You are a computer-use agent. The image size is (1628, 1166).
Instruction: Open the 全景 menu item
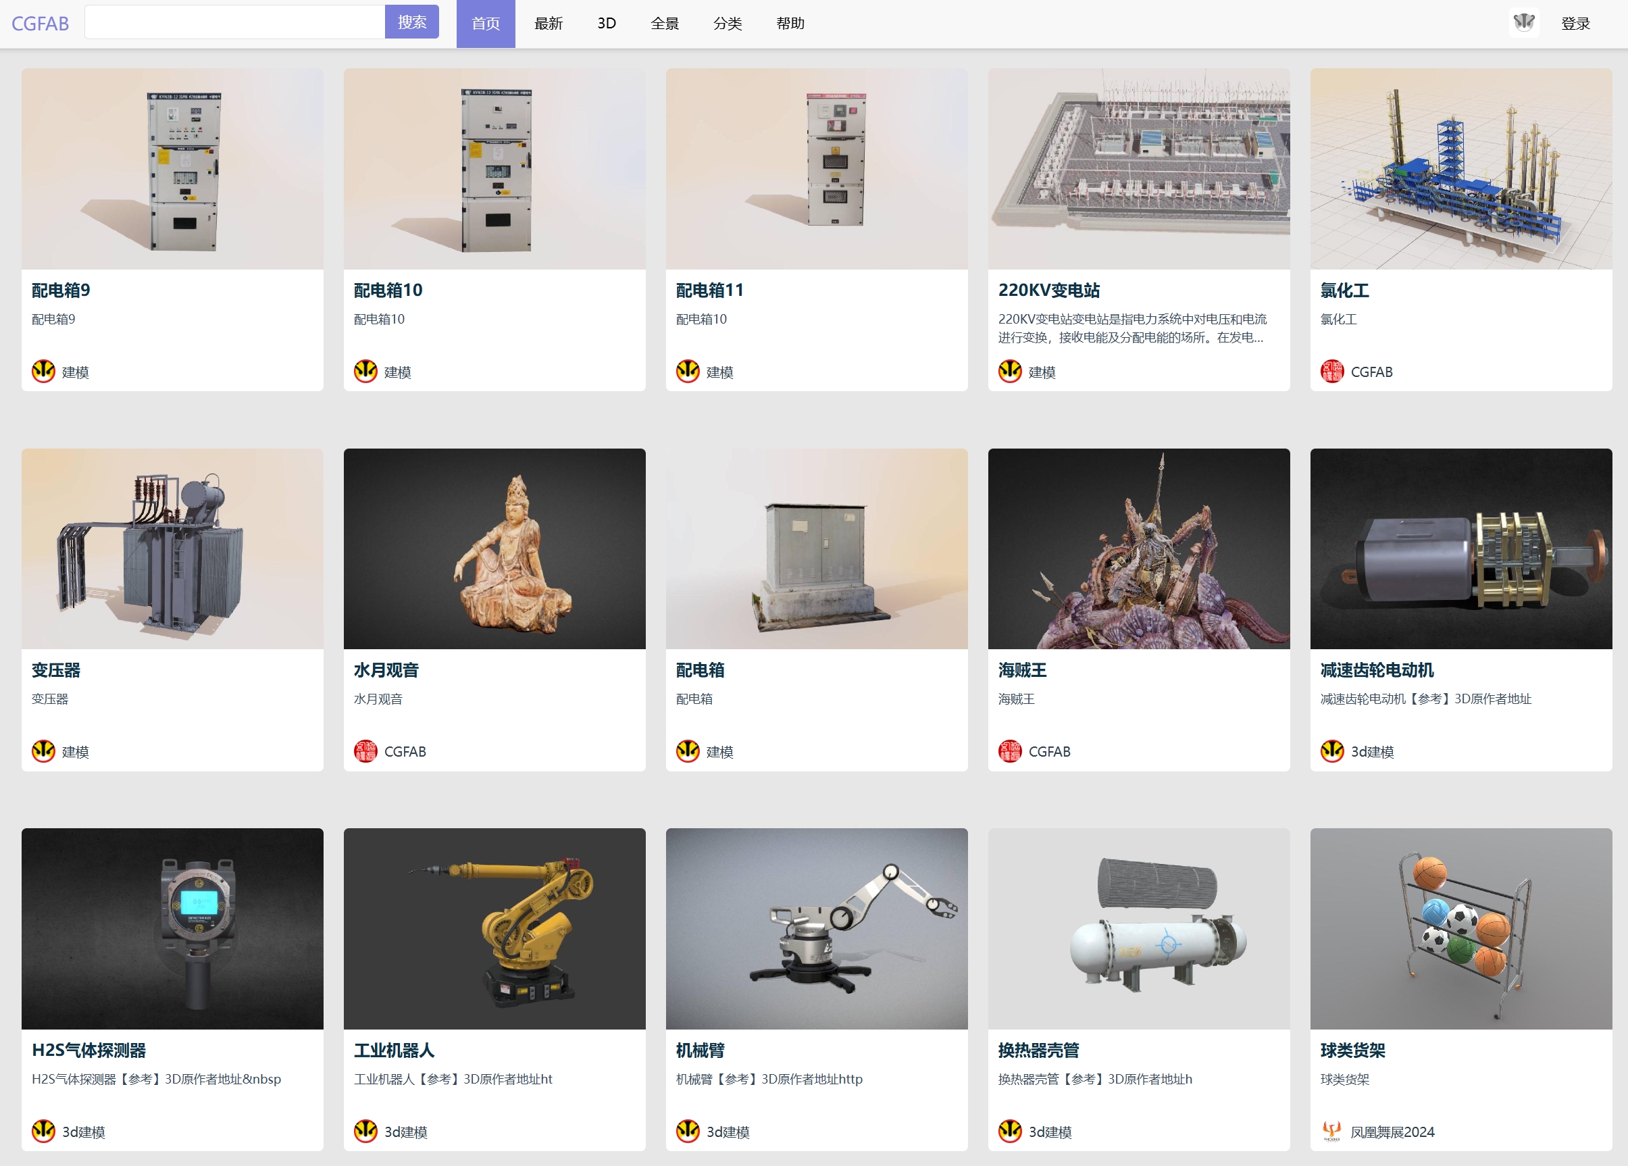[665, 24]
